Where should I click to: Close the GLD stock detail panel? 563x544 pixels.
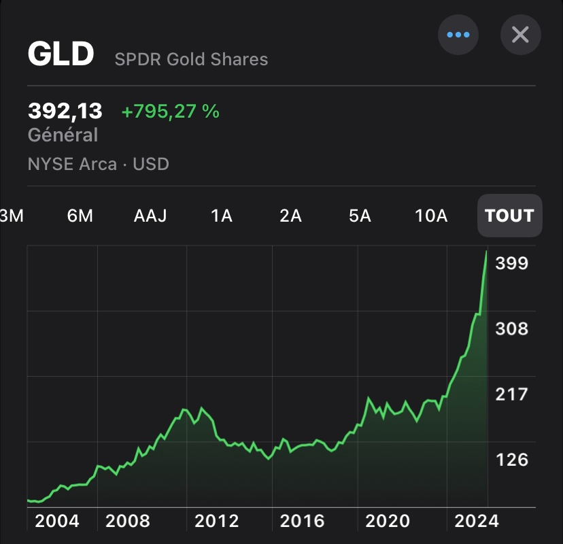520,34
